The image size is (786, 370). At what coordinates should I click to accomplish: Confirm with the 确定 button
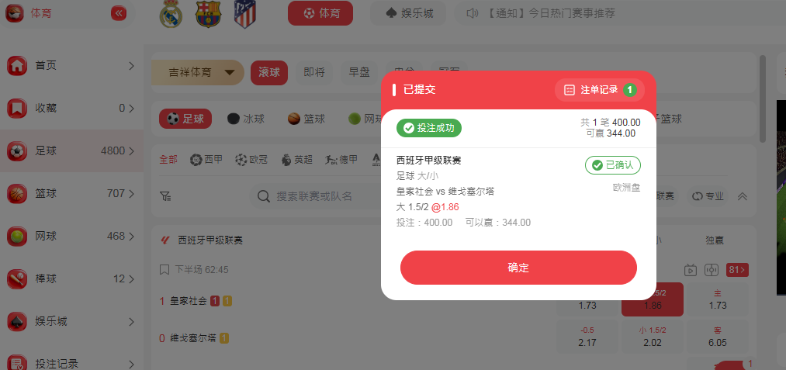pos(518,268)
